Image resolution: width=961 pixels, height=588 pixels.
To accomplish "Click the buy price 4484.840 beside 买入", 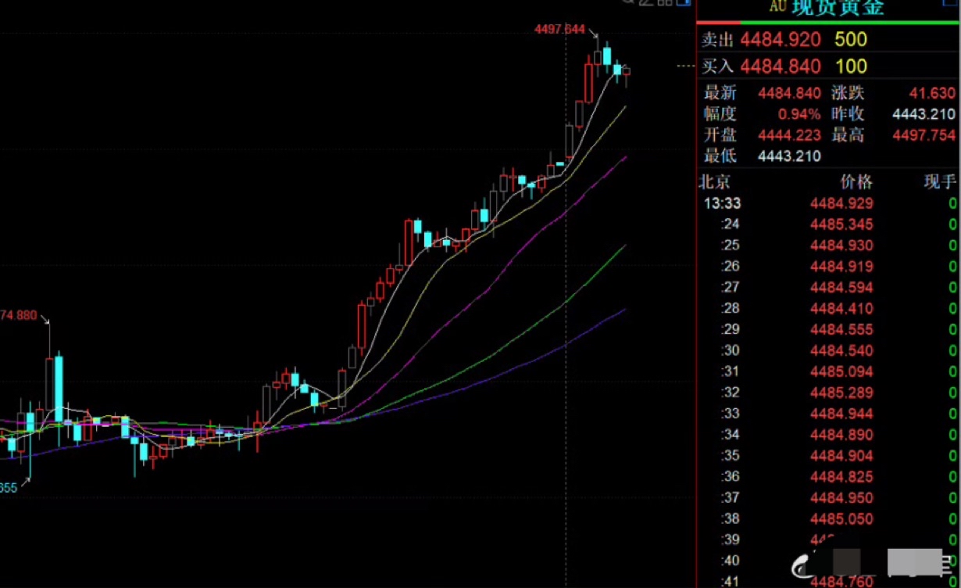I will click(781, 66).
